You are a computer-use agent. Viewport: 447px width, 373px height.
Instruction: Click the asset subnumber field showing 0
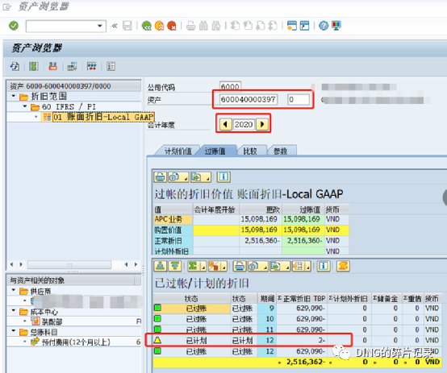point(299,100)
